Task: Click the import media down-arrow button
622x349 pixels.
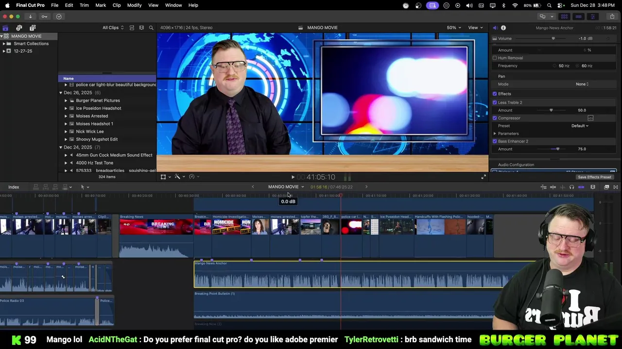Action: pyautogui.click(x=30, y=16)
